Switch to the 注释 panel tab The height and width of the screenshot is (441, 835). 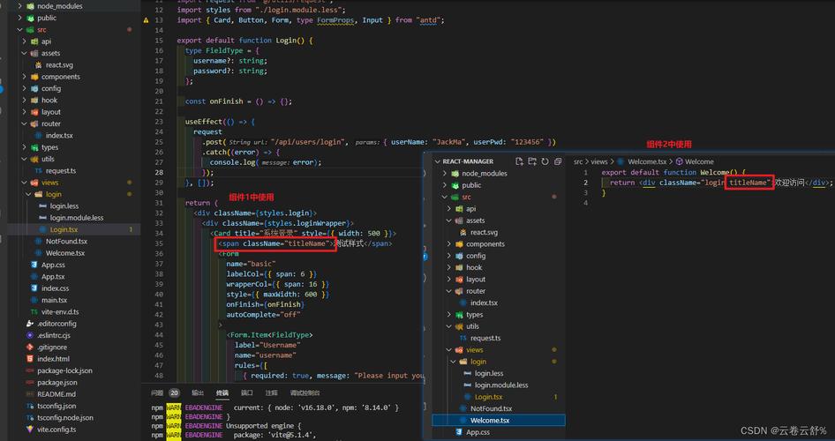pos(272,393)
